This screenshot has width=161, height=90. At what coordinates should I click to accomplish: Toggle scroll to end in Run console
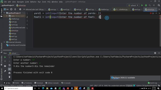(10, 69)
